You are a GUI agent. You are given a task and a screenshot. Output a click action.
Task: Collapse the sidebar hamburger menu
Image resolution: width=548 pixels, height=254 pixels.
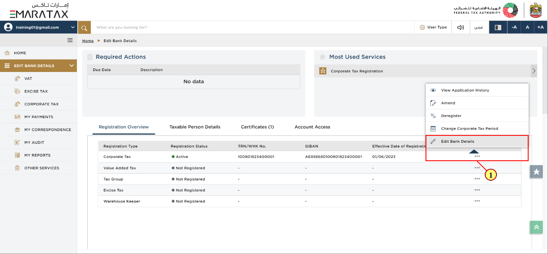point(70,40)
